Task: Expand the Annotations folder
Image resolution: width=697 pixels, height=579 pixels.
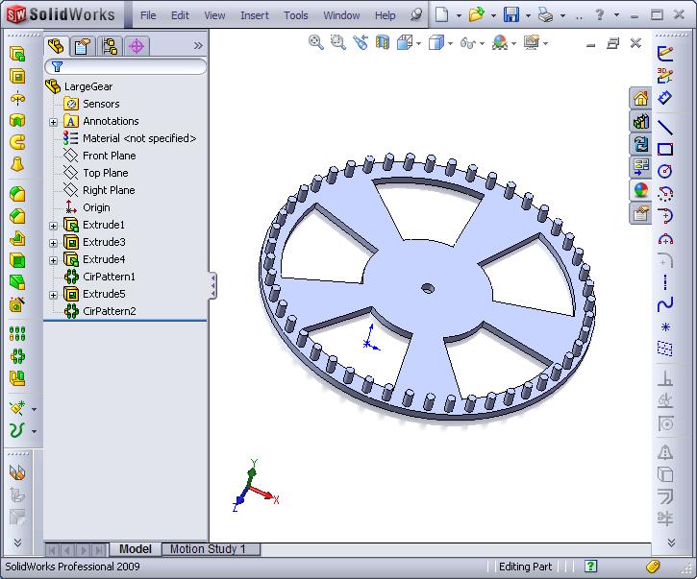Action: click(x=53, y=122)
